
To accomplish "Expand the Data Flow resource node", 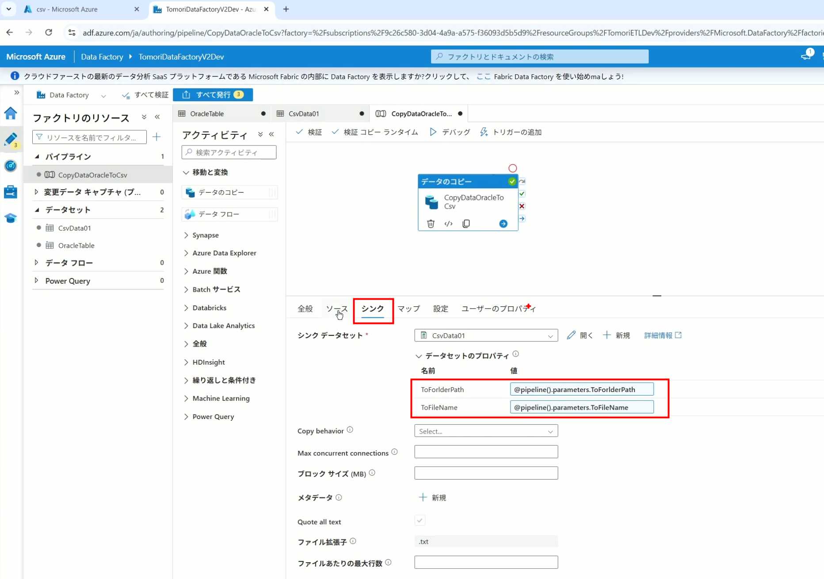I will point(36,263).
